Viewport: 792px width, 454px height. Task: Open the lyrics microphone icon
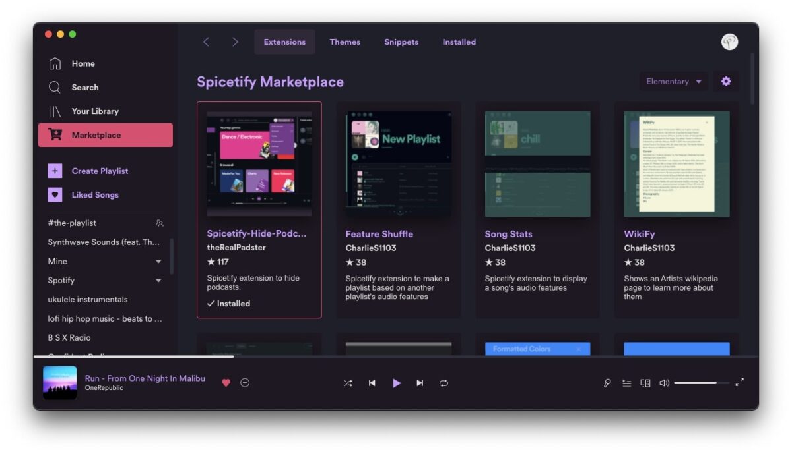click(607, 382)
